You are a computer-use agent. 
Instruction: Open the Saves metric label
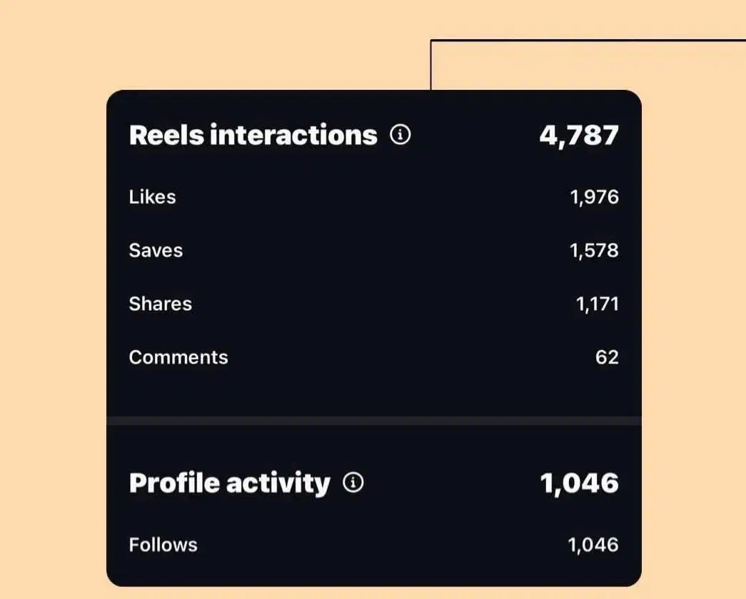[x=156, y=250]
